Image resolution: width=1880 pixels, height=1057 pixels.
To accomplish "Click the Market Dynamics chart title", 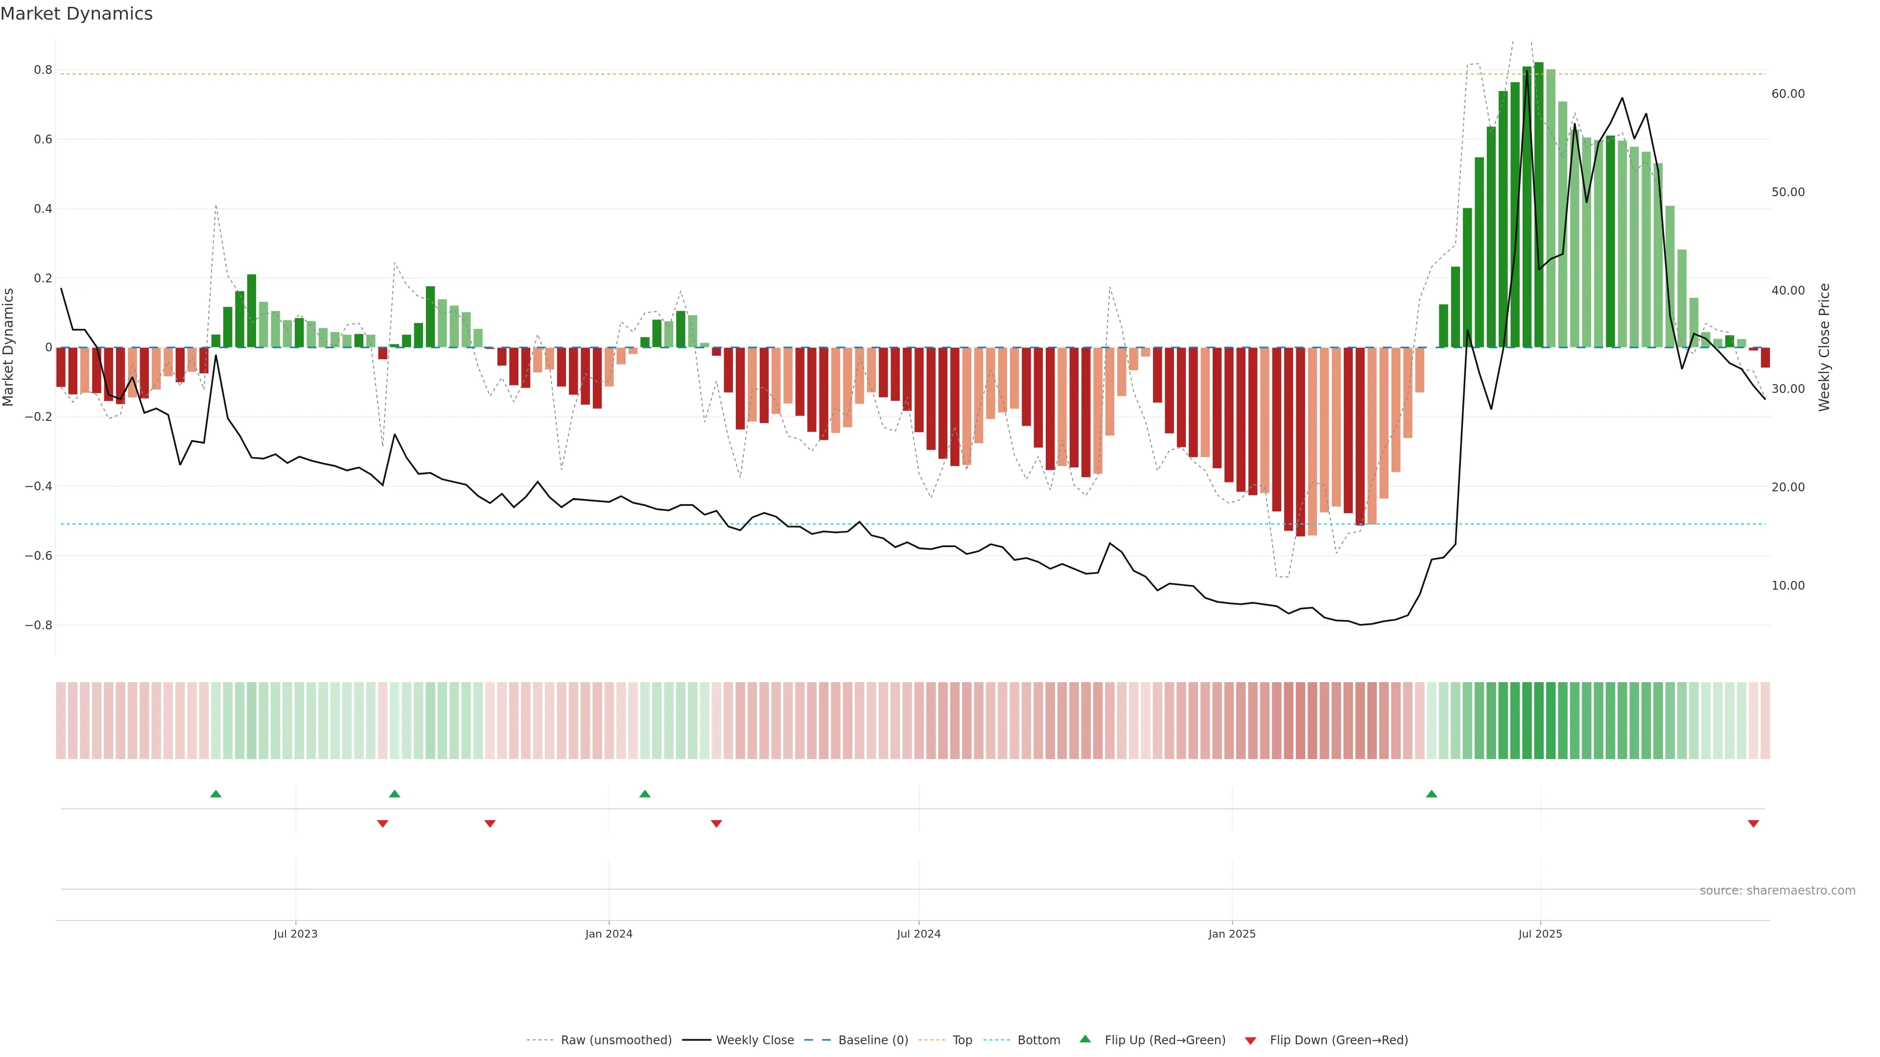I will click(x=77, y=14).
